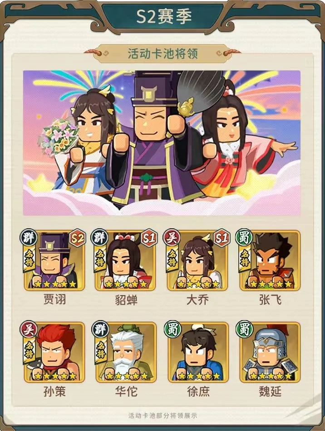Select the 貂蝉 general card
The image size is (325, 431).
pyautogui.click(x=125, y=261)
